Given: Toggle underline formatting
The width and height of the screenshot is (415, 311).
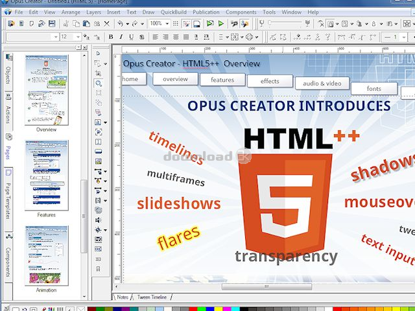Looking at the screenshot, I should click(131, 37).
